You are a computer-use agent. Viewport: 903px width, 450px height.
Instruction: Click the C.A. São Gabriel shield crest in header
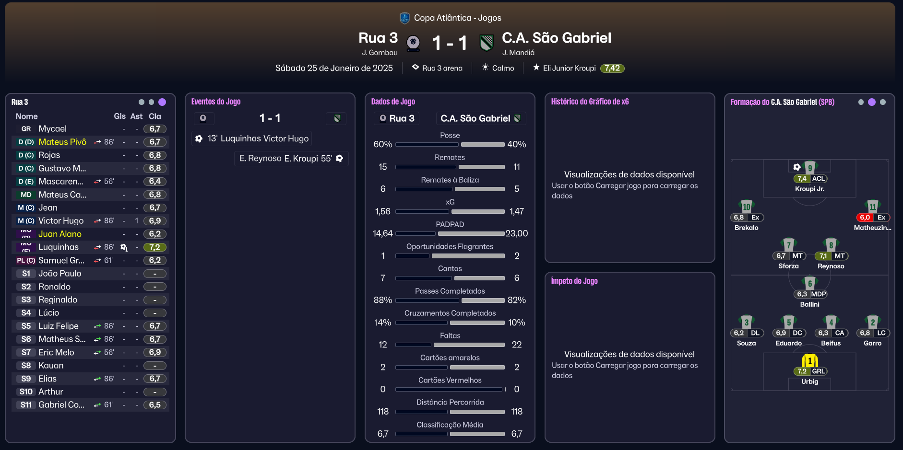click(x=487, y=43)
